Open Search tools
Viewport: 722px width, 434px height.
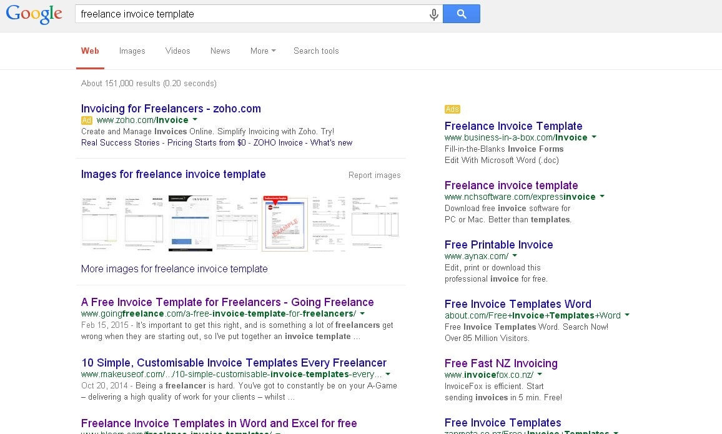point(316,51)
